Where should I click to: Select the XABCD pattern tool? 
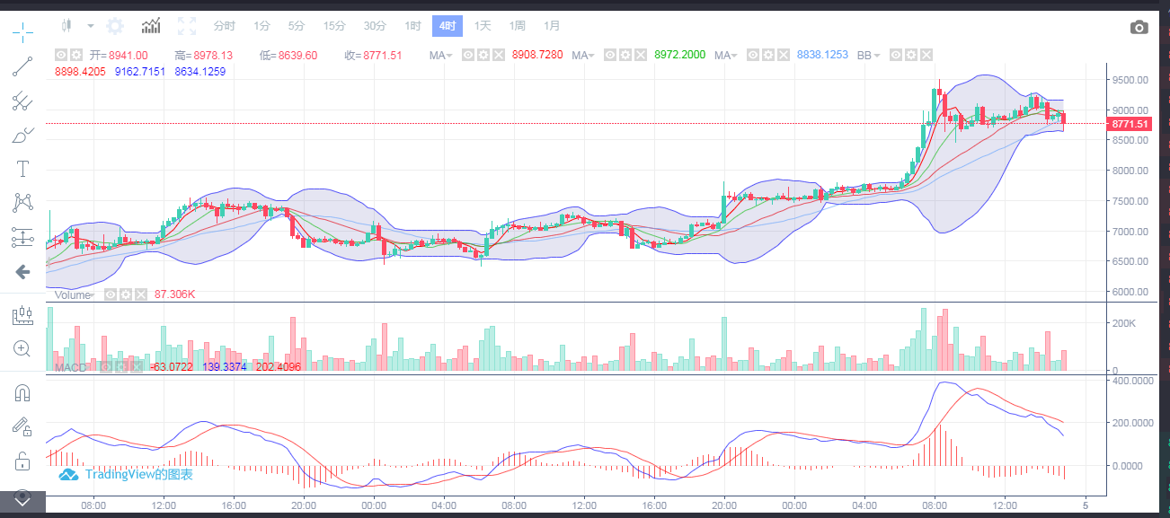(x=22, y=202)
